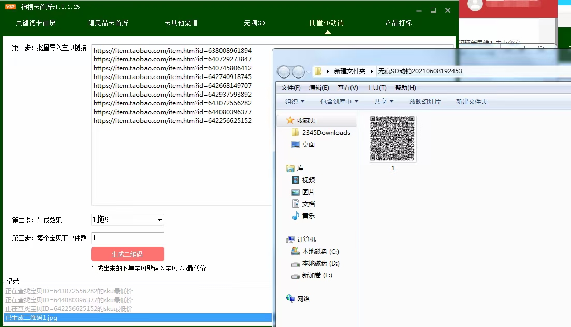Click the 每个宝贝下单件数 input field
The height and width of the screenshot is (327, 571).
point(127,238)
